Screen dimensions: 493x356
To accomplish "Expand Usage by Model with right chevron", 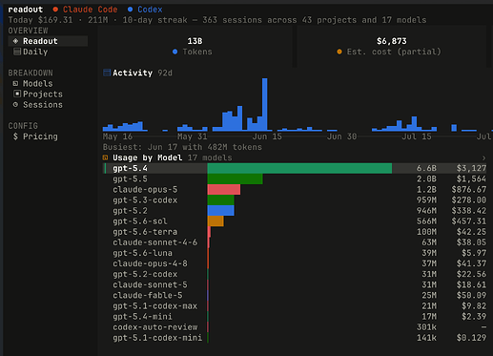I will pos(483,157).
